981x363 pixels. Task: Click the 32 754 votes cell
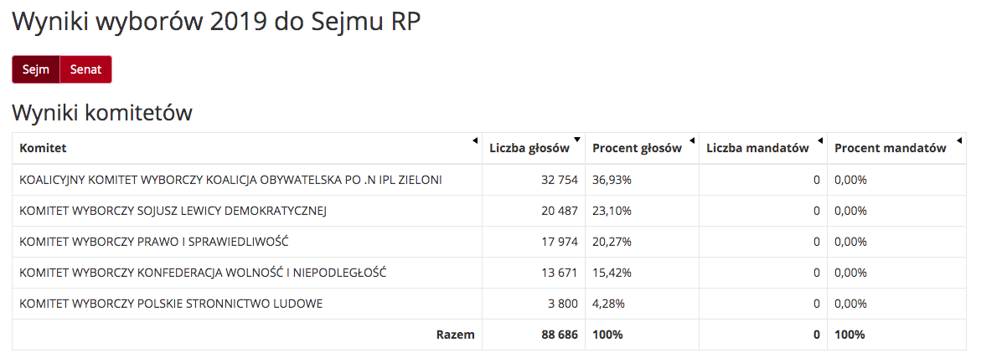point(550,180)
